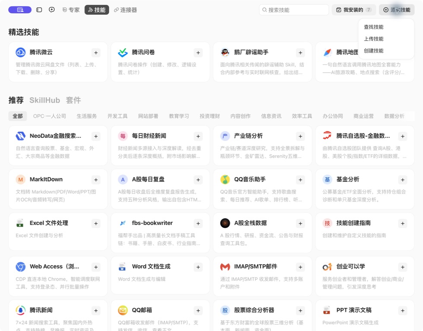Add the 腾讯微云 skill with its plus button
Image resolution: width=423 pixels, height=331 pixels.
(96, 53)
